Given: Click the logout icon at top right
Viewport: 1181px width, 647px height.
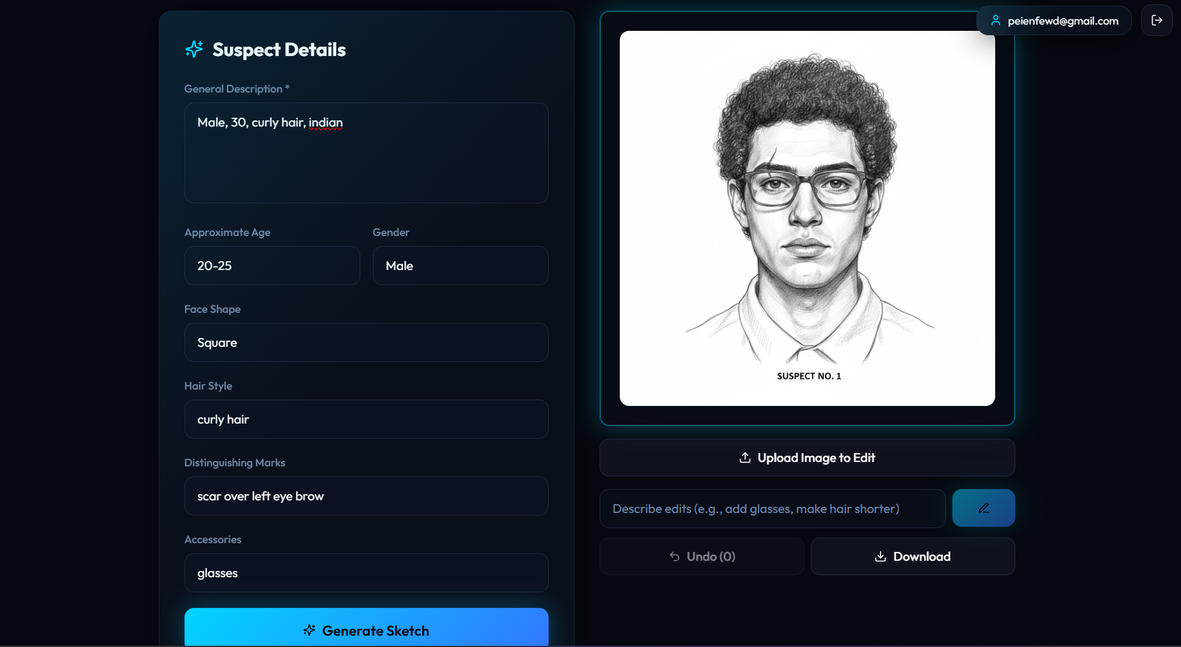Looking at the screenshot, I should [x=1156, y=20].
